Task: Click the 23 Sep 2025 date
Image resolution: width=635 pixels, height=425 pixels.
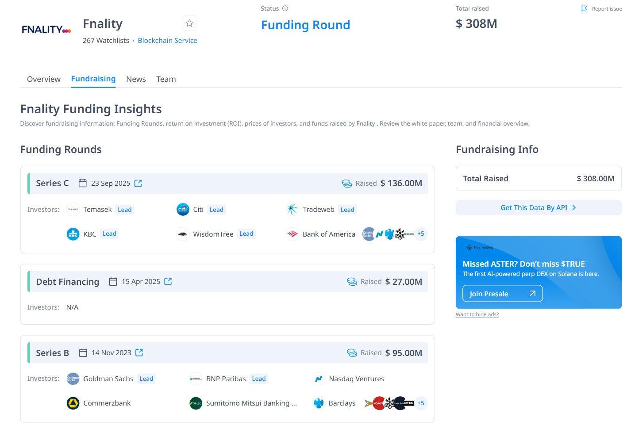Action: [x=111, y=183]
